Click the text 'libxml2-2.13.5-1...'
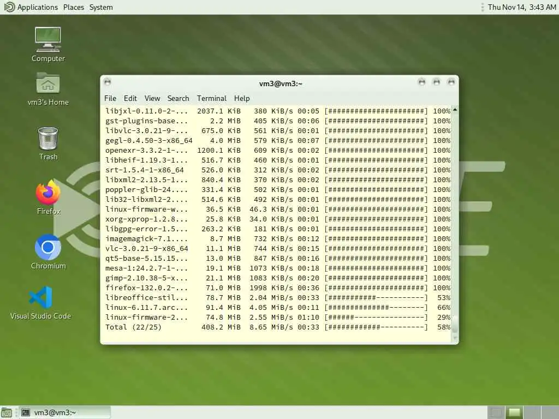 click(146, 179)
